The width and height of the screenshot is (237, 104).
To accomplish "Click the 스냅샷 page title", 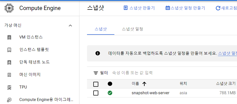I will coord(96,8).
